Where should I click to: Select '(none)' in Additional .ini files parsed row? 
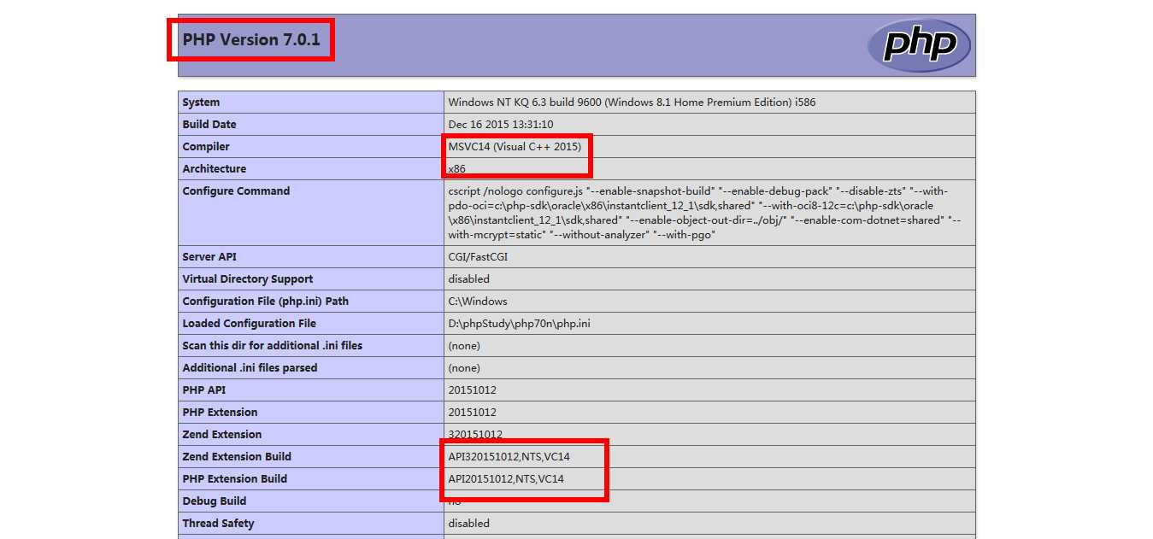point(464,368)
